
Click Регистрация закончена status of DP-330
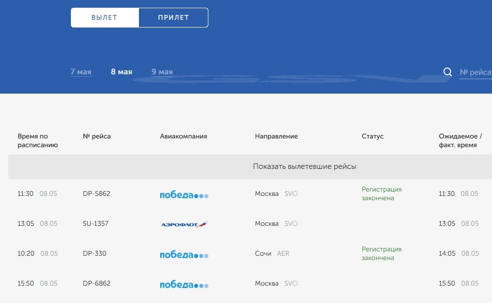[x=382, y=253]
